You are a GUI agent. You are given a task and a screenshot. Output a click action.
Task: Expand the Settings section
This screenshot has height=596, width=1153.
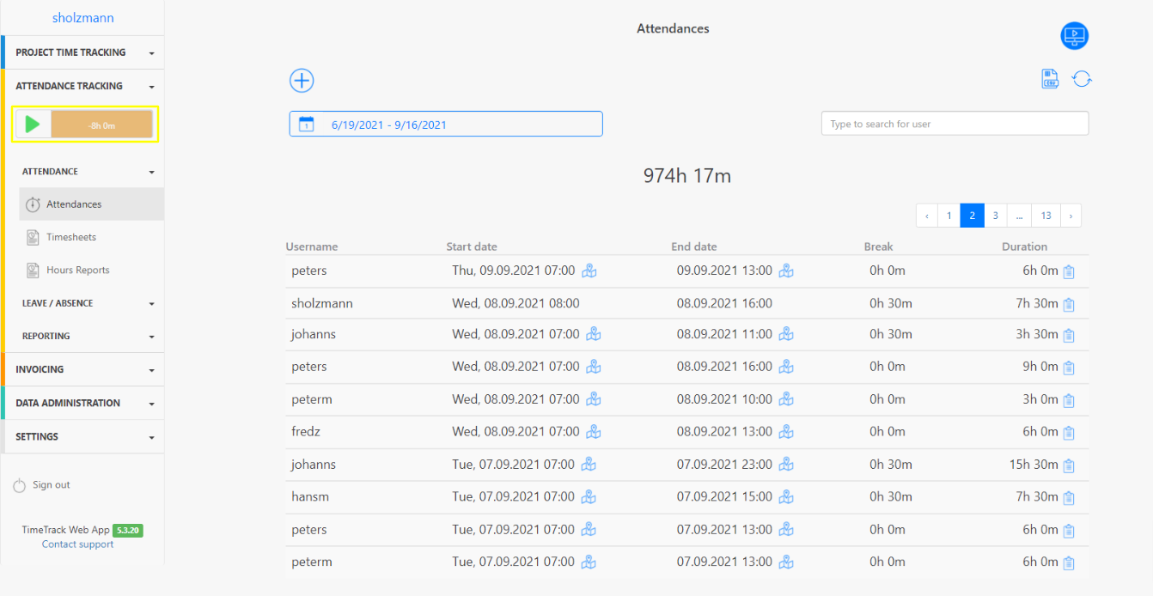pos(82,436)
